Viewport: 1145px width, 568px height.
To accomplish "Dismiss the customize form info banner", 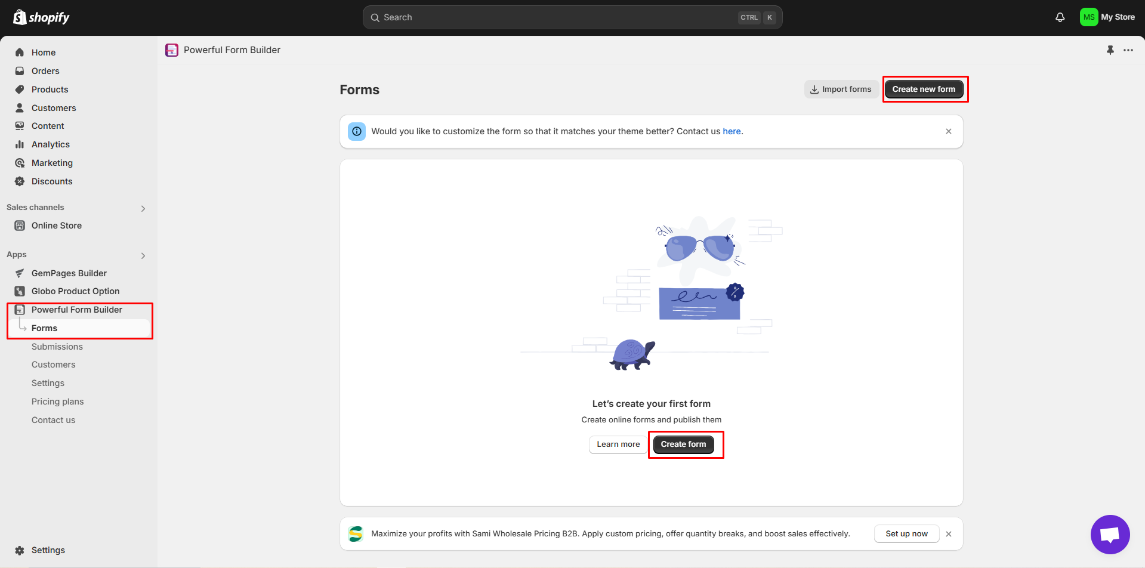I will click(x=948, y=131).
